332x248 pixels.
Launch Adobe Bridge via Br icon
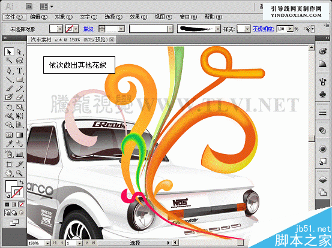pyautogui.click(x=29, y=7)
